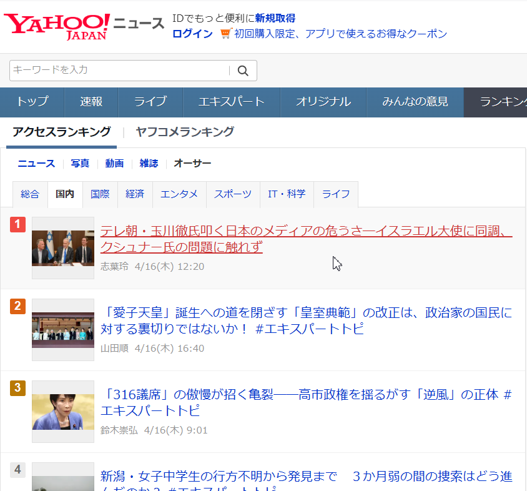Select the 速報 navigation menu item

[91, 102]
